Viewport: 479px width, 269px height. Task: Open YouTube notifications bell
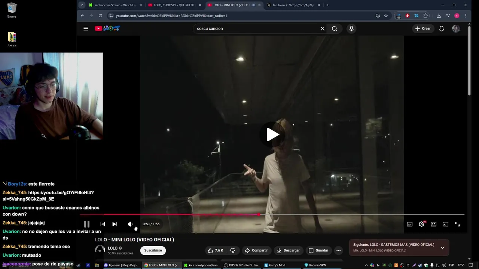coord(442,28)
